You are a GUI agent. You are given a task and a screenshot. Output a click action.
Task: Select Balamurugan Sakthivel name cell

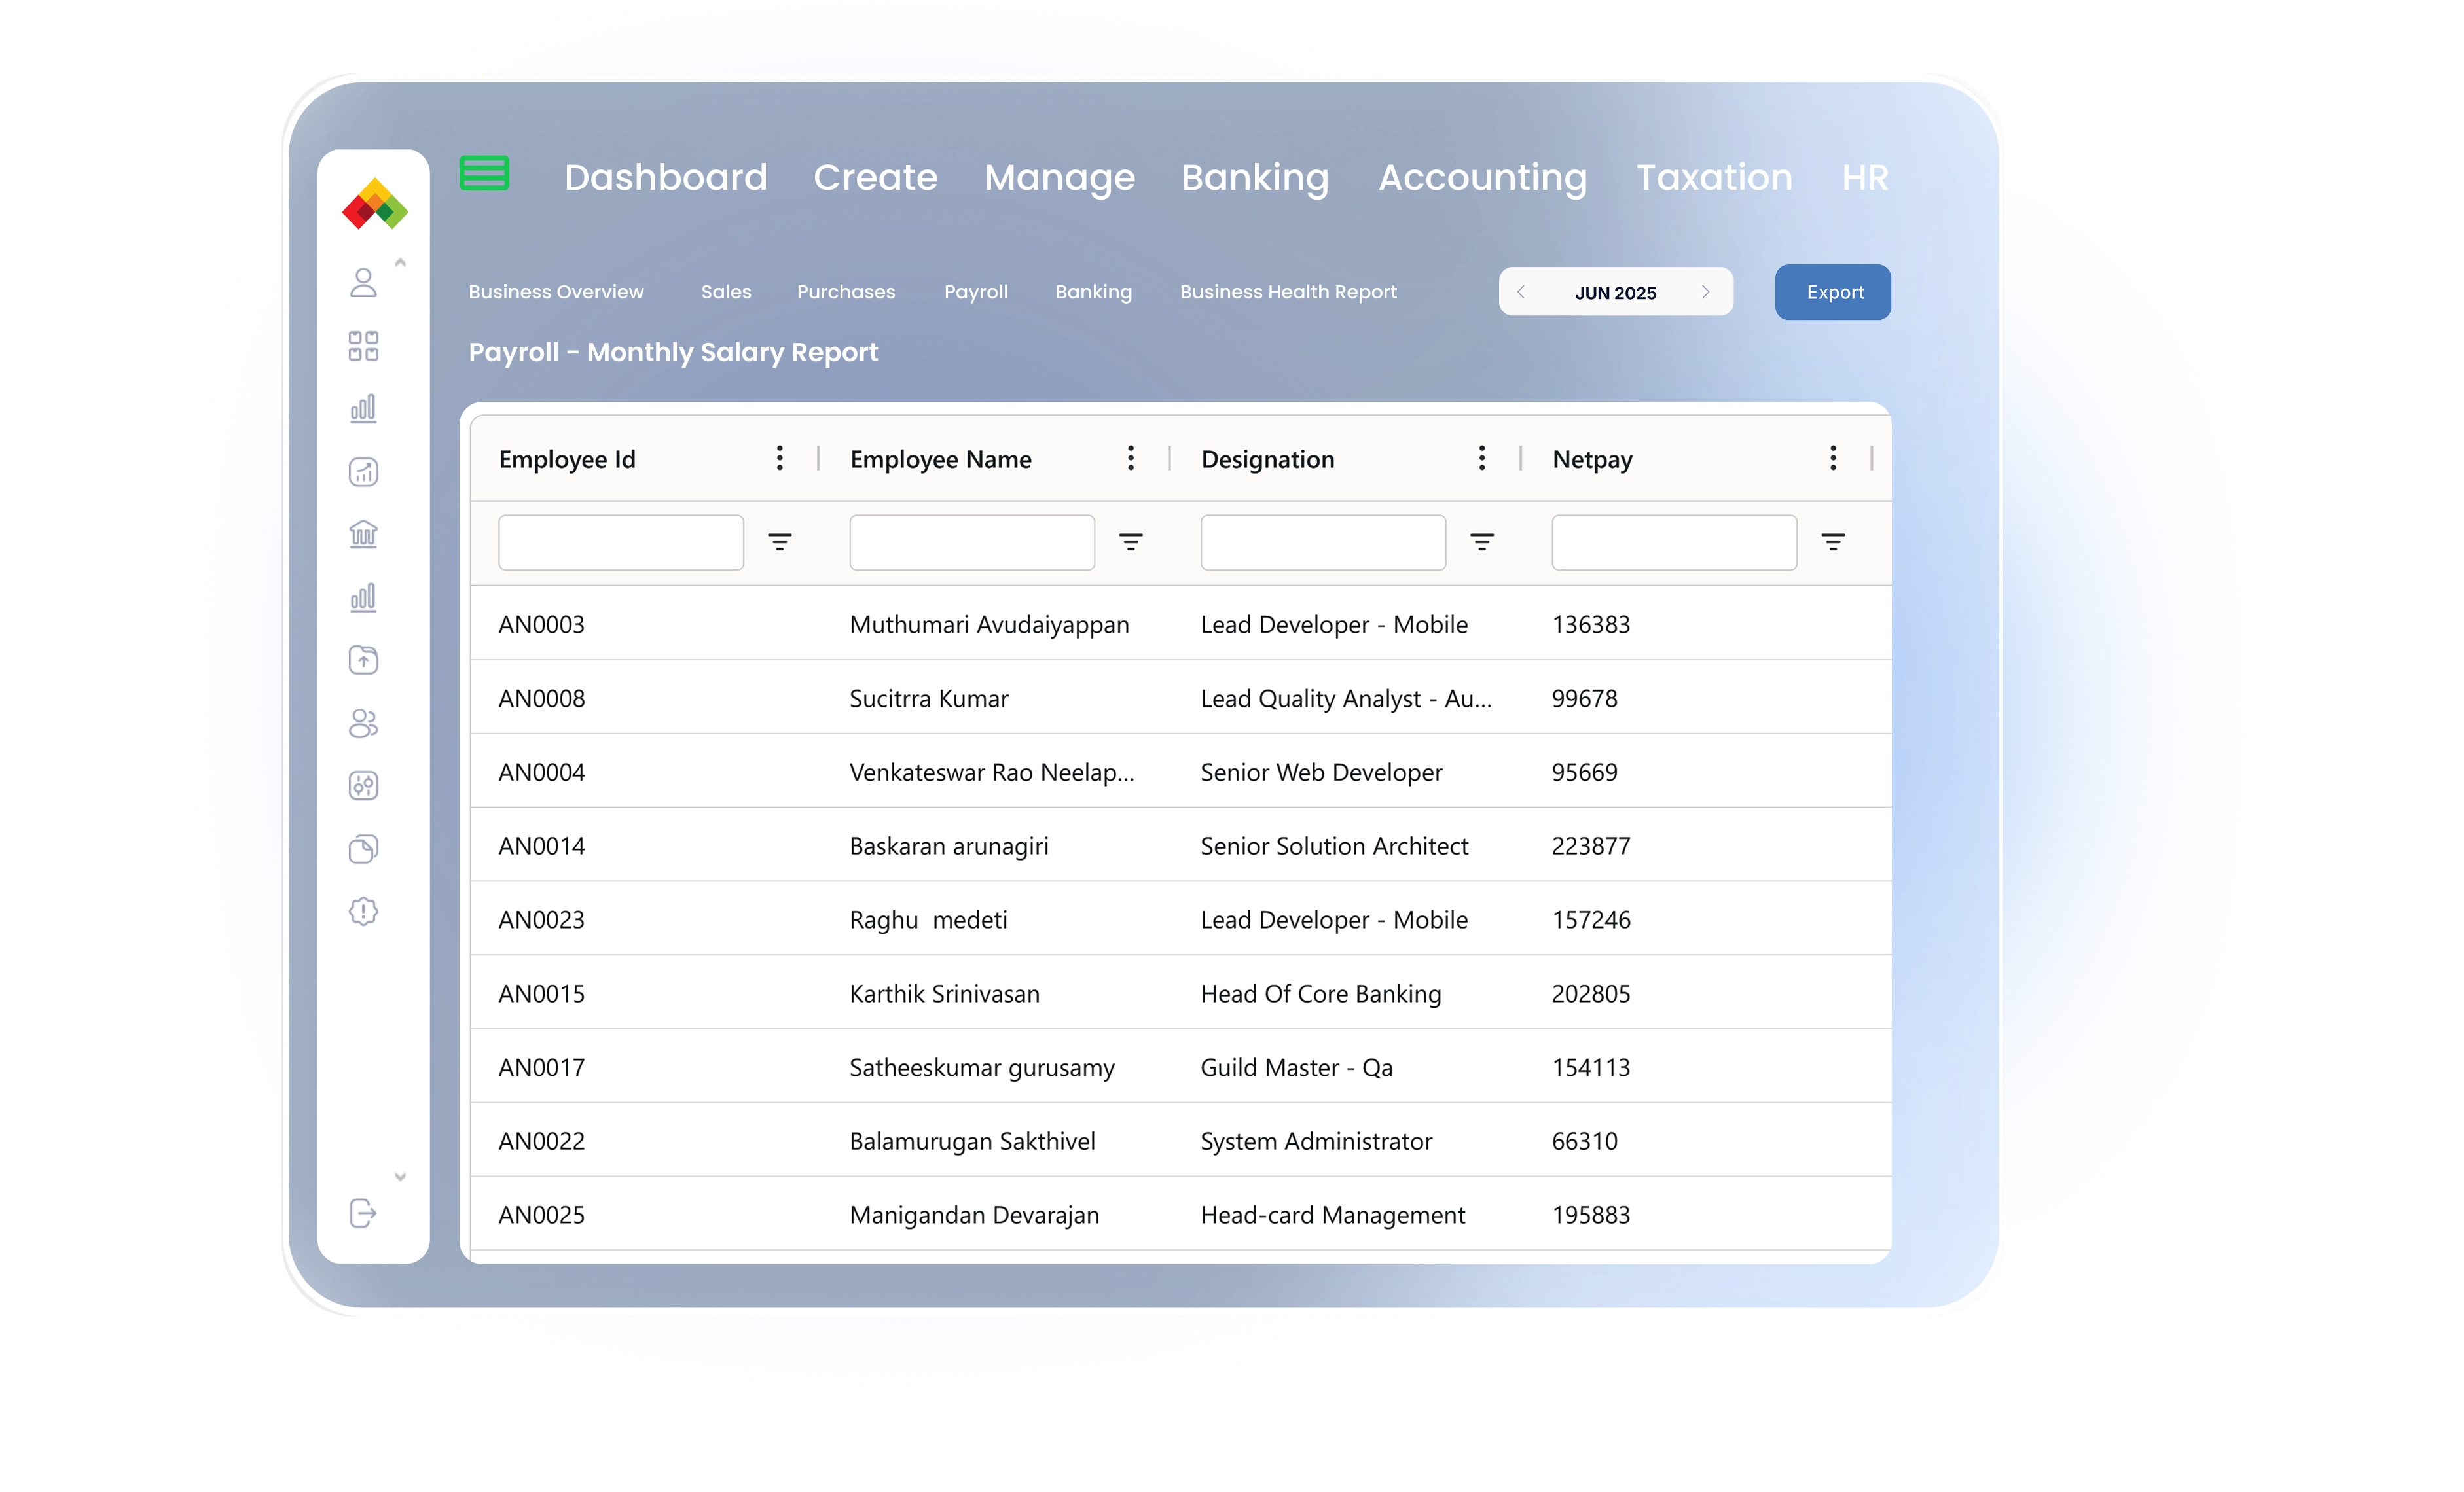pyautogui.click(x=972, y=1141)
